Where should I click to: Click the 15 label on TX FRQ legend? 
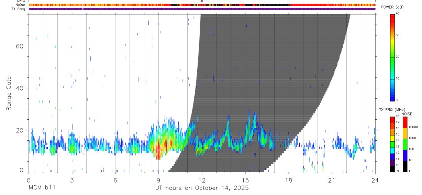[398, 134]
